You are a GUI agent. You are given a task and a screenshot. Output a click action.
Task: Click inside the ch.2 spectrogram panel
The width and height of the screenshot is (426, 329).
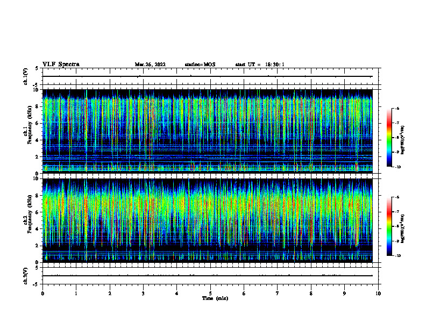(208, 220)
